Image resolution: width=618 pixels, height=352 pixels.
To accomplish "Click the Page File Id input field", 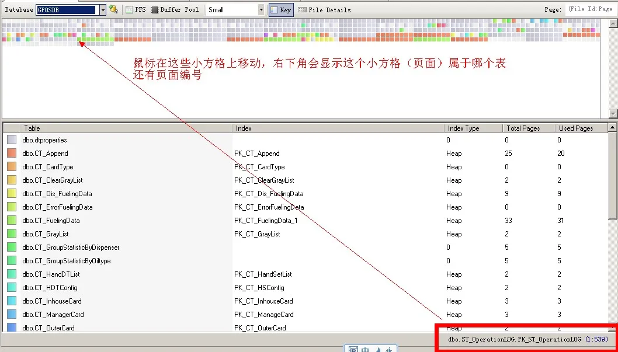I will pyautogui.click(x=591, y=9).
